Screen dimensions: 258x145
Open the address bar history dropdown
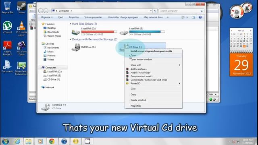point(151,11)
